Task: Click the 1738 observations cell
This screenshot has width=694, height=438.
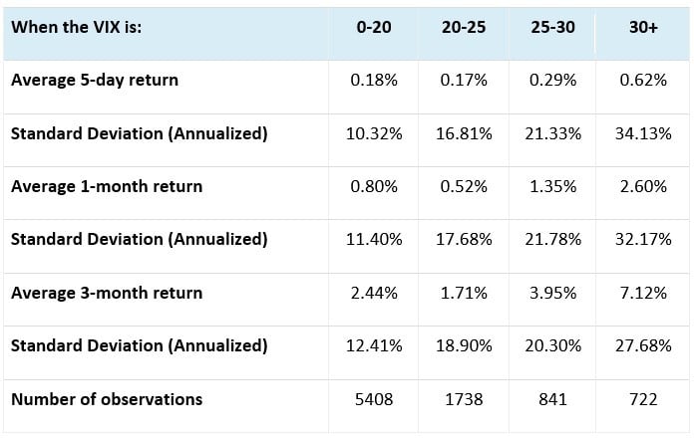Action: point(465,399)
